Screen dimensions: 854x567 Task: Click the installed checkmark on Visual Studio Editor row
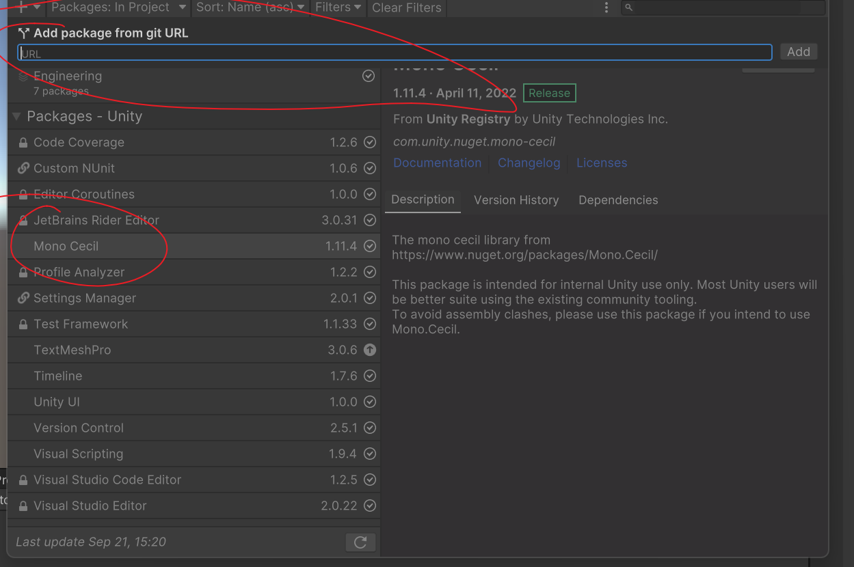pos(370,506)
